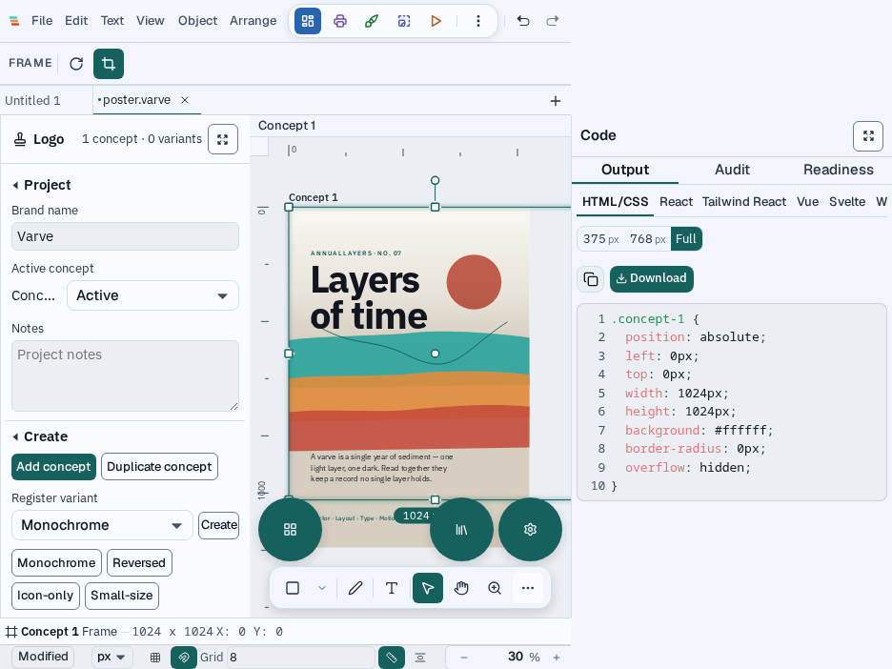This screenshot has height=669, width=892.
Task: Switch to the Untitled 1 tab
Action: click(x=32, y=101)
